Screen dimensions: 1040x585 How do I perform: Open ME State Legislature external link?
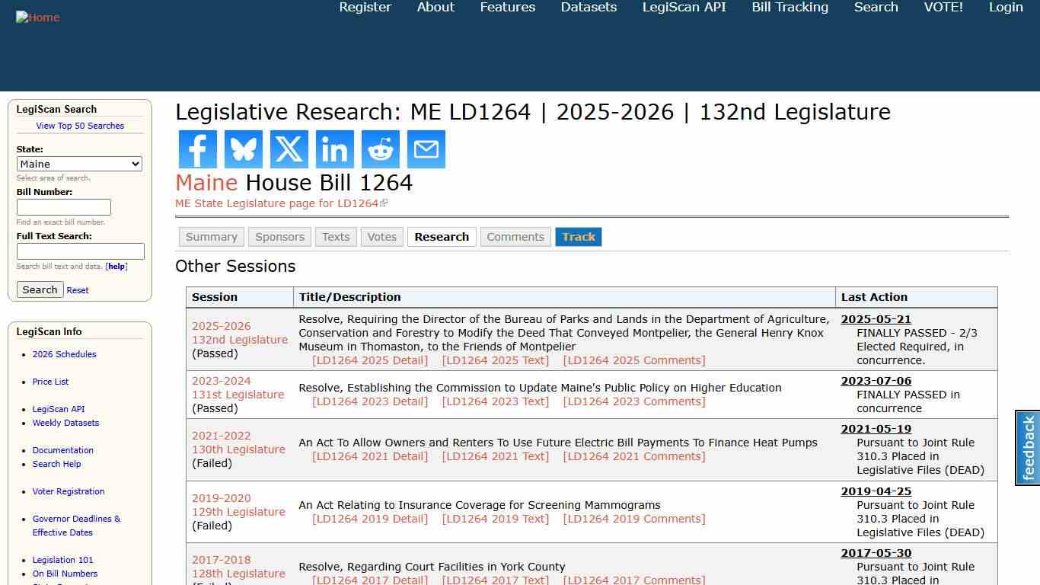pos(277,203)
